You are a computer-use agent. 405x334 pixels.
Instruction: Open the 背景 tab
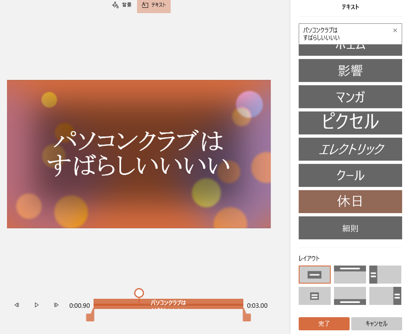tap(122, 5)
